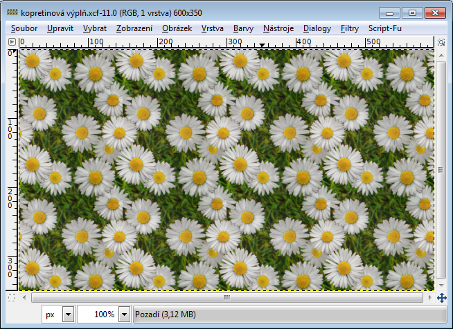Open the Obrázek menu
453x329 pixels.
pos(177,28)
